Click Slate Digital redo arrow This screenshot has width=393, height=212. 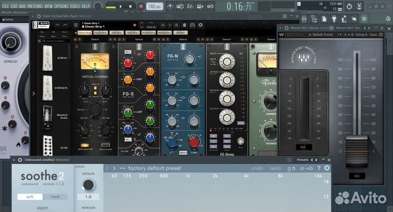65,25
